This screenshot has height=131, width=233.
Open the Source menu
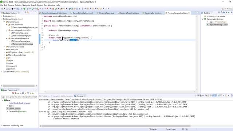[11, 5]
